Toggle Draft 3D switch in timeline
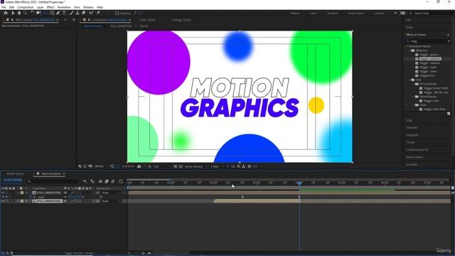Screen dimensions: 455x256 pyautogui.click(x=92, y=181)
